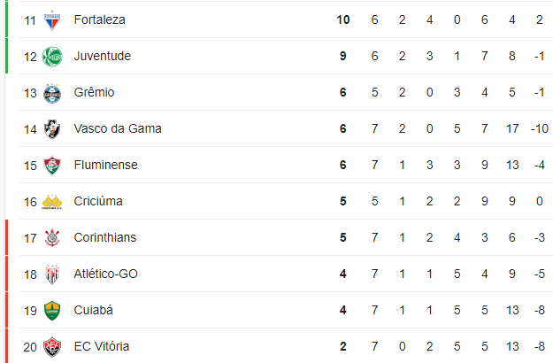Click Vasco da Gama's -10 goal difference
The height and width of the screenshot is (363, 553).
(540, 128)
